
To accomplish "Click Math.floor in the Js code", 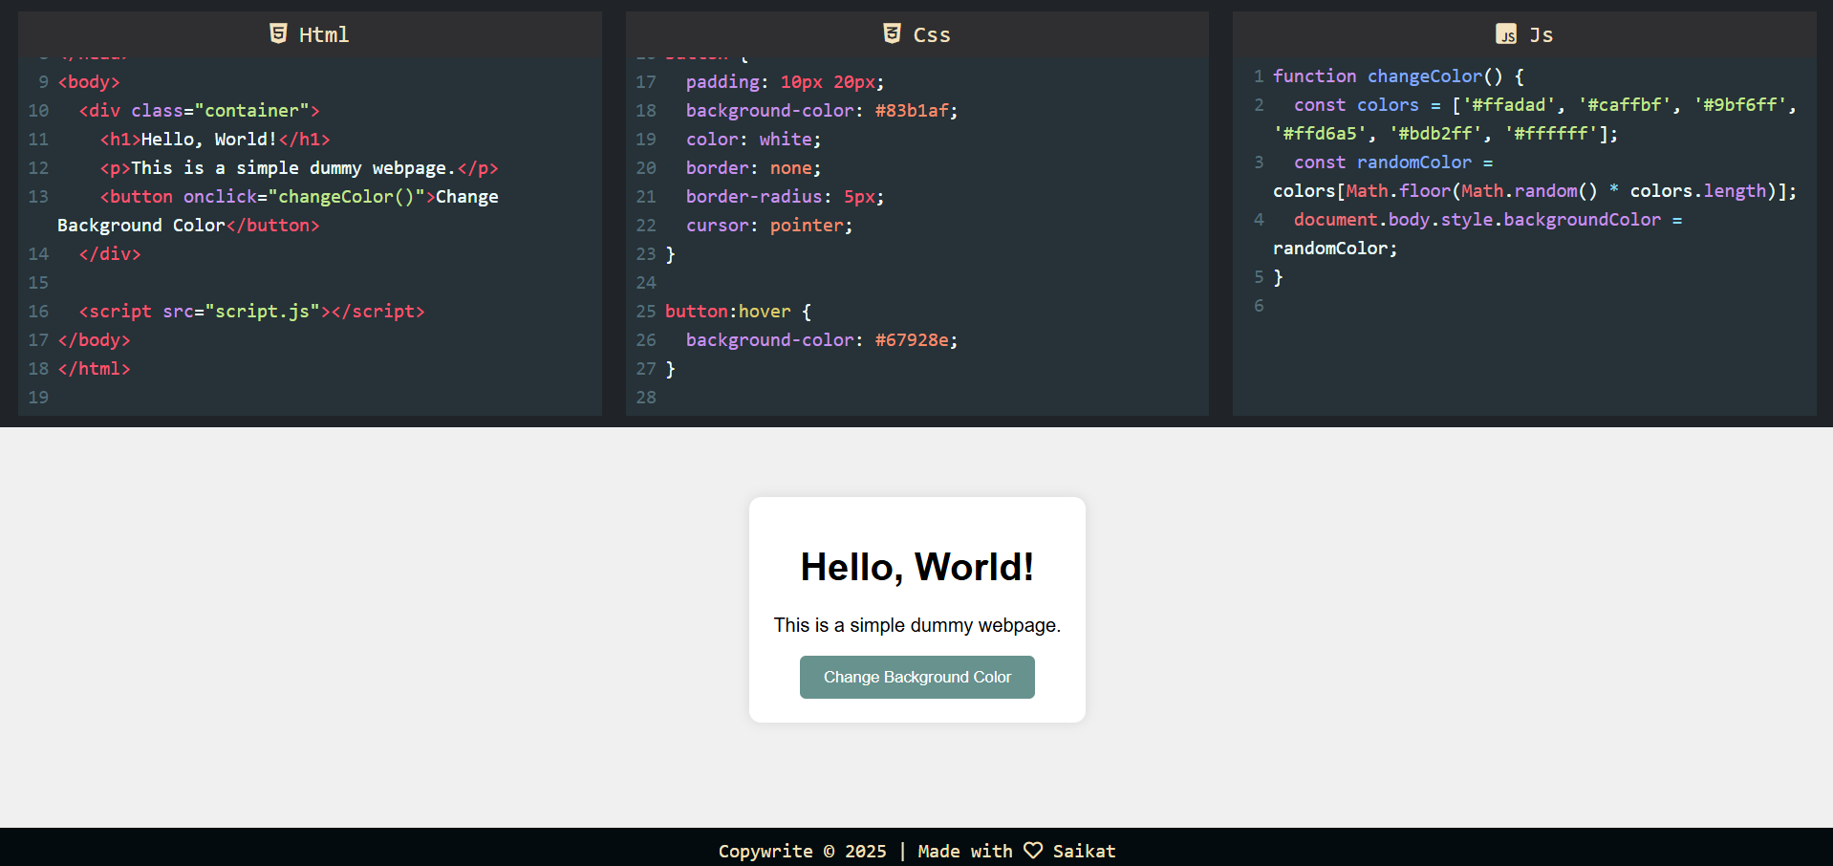I will tap(1398, 191).
